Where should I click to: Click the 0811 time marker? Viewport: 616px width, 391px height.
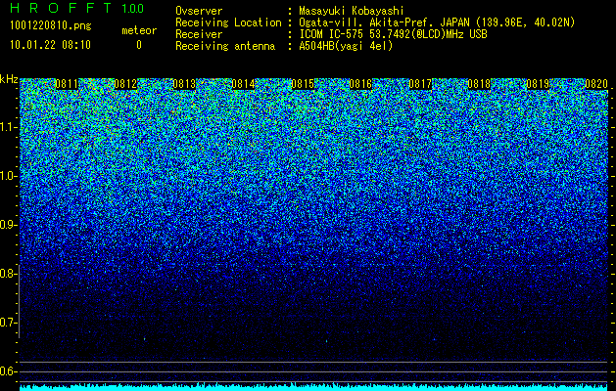(x=67, y=84)
